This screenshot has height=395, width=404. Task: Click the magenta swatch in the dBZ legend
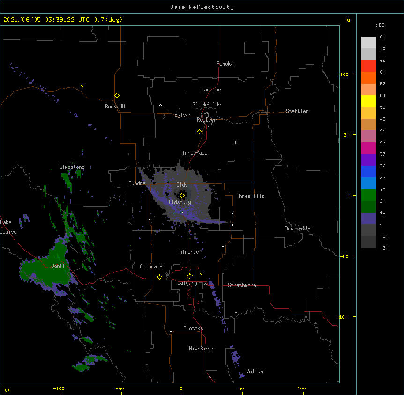(368, 148)
